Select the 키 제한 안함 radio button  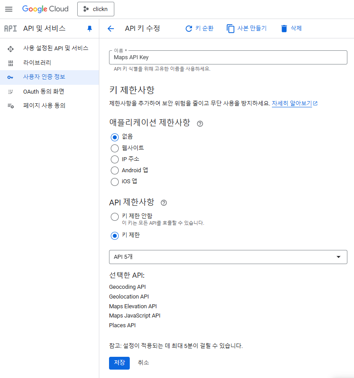(x=115, y=217)
